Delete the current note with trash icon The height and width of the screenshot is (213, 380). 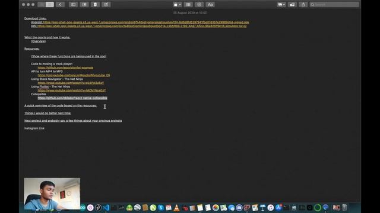click(95, 4)
